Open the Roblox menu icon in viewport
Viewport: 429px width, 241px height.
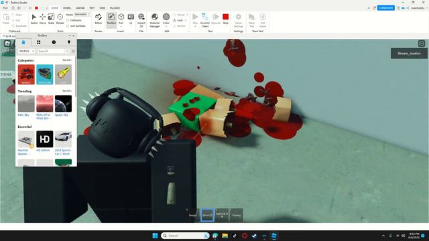coord(7,43)
